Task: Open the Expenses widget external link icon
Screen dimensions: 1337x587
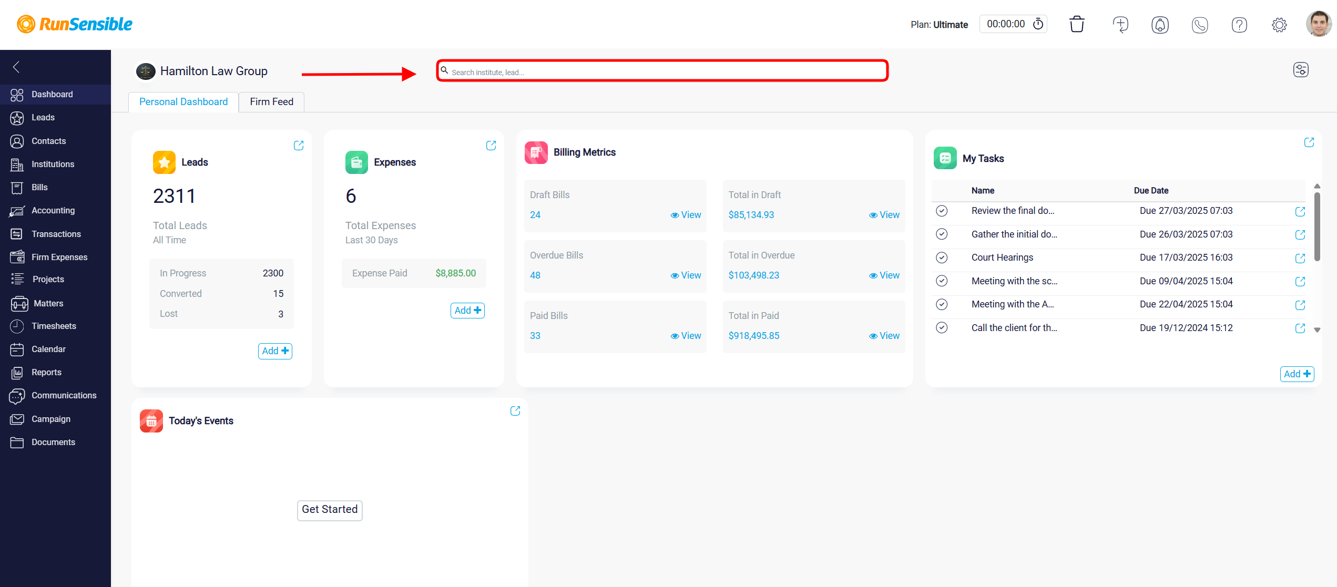Action: [x=491, y=146]
